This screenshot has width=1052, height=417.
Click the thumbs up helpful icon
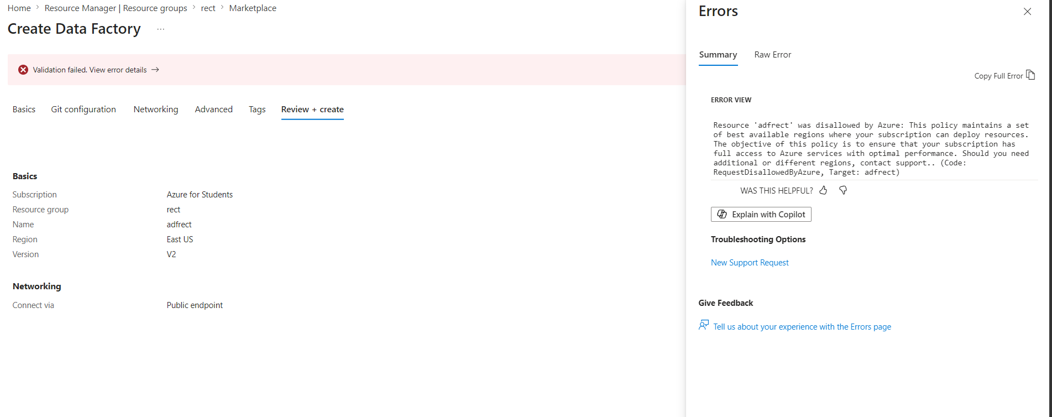823,190
